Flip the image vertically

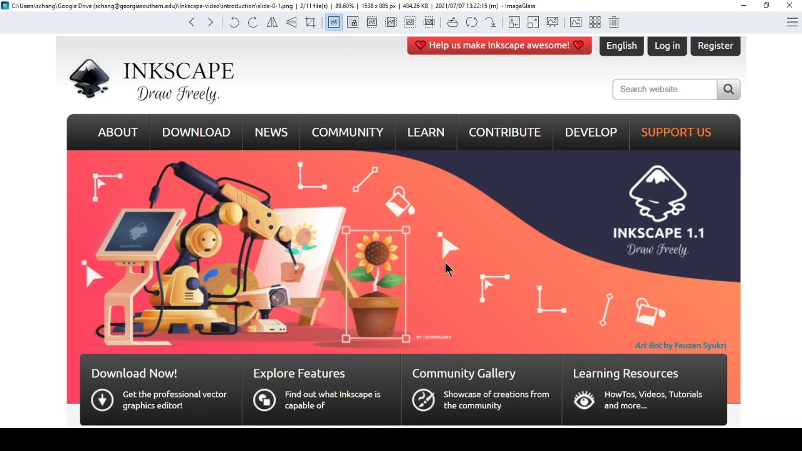[x=291, y=23]
